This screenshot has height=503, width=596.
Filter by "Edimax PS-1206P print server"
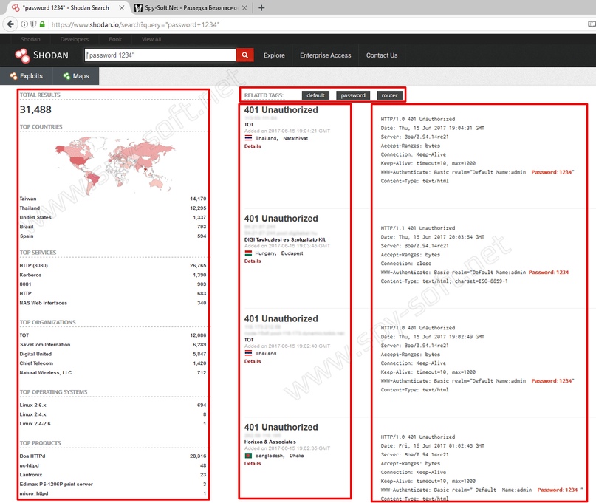113,484
